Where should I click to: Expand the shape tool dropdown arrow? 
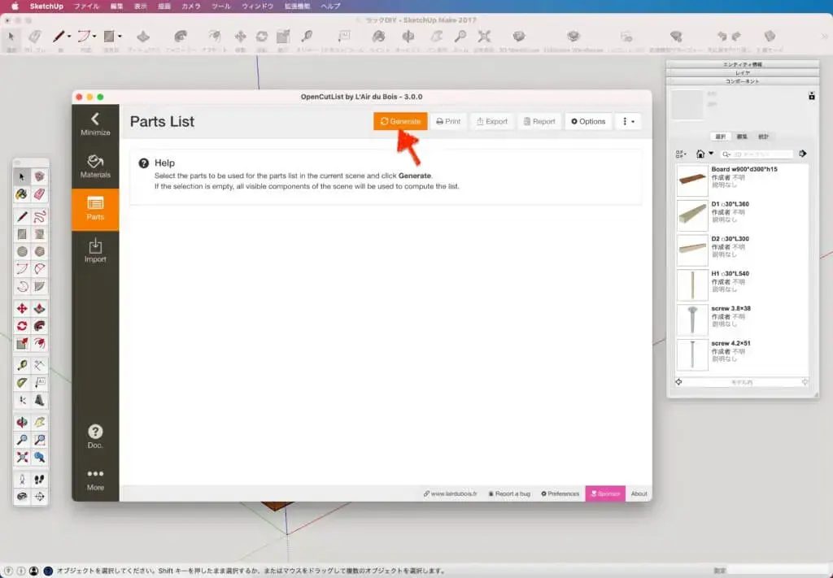pyautogui.click(x=120, y=37)
